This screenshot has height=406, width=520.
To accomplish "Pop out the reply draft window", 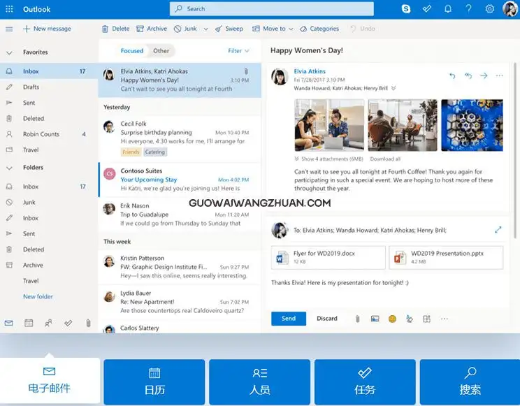I will click(498, 229).
